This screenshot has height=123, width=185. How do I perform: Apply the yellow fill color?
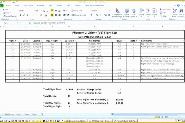coord(41,15)
